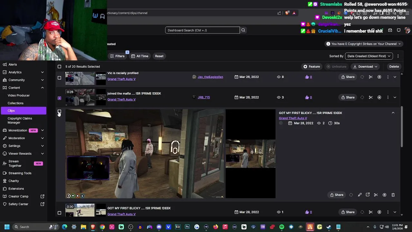Delete the expanded clip with the trash icon
Screen dimensions: 412x232
pos(393,195)
